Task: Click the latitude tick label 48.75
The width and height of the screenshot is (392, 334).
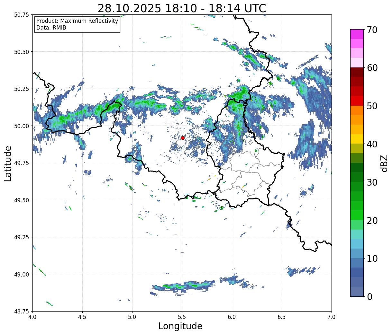Action: pyautogui.click(x=22, y=312)
